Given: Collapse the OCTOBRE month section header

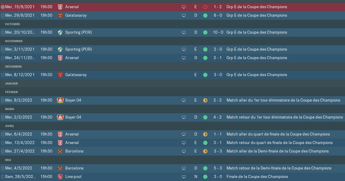Looking at the screenshot, I should (x=12, y=24).
